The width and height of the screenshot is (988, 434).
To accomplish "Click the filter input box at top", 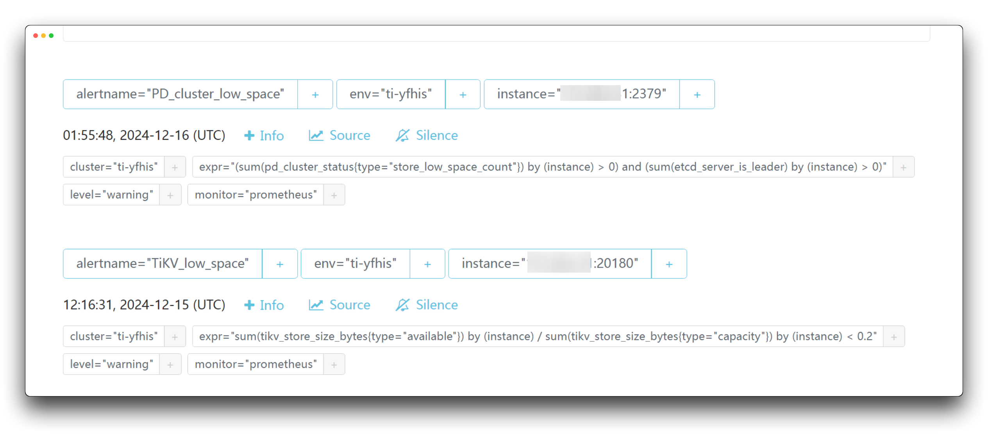I will (x=496, y=34).
